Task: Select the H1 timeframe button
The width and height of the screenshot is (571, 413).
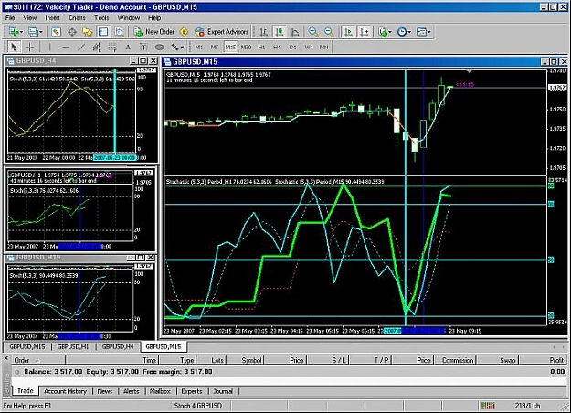Action: click(x=261, y=47)
